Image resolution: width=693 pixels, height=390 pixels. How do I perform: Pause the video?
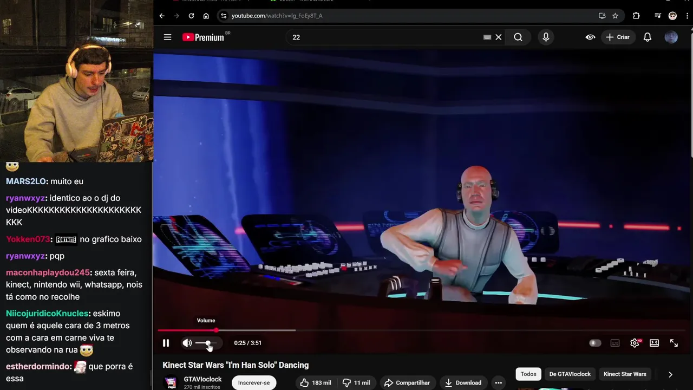point(166,343)
